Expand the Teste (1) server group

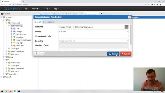[1, 77]
